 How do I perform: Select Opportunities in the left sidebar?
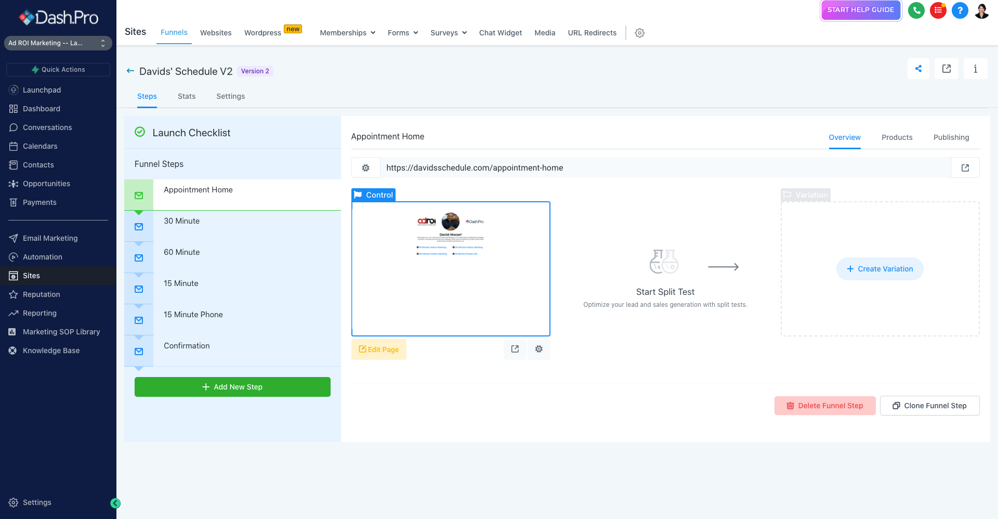[47, 184]
